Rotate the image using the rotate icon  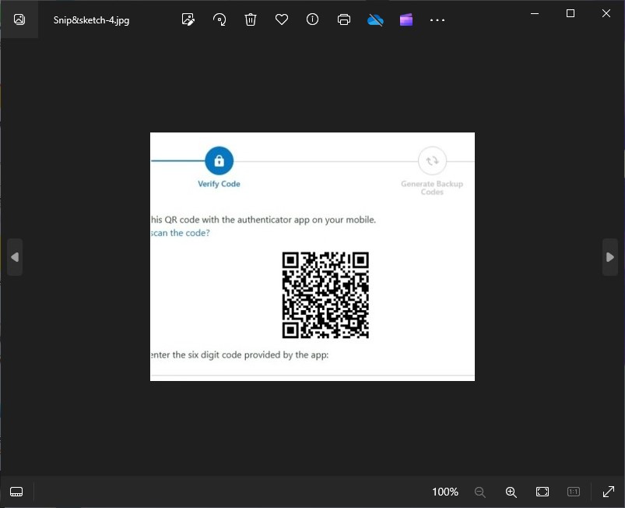tap(219, 19)
